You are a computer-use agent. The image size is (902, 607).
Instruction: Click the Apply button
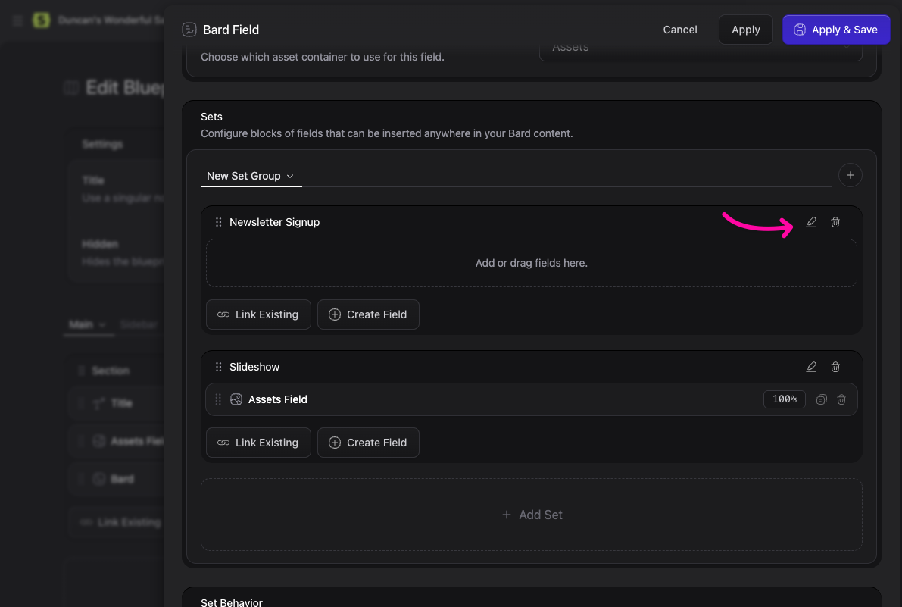745,30
